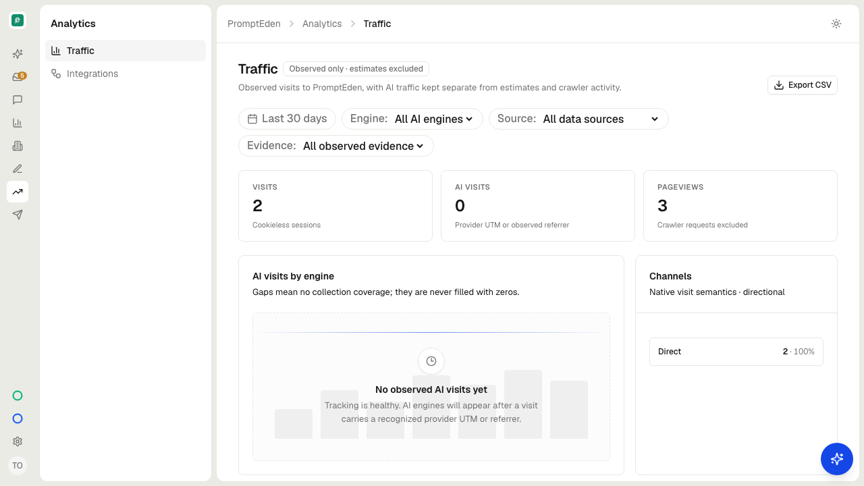
Task: Open the Engine All AI engines dropdown
Action: (412, 119)
